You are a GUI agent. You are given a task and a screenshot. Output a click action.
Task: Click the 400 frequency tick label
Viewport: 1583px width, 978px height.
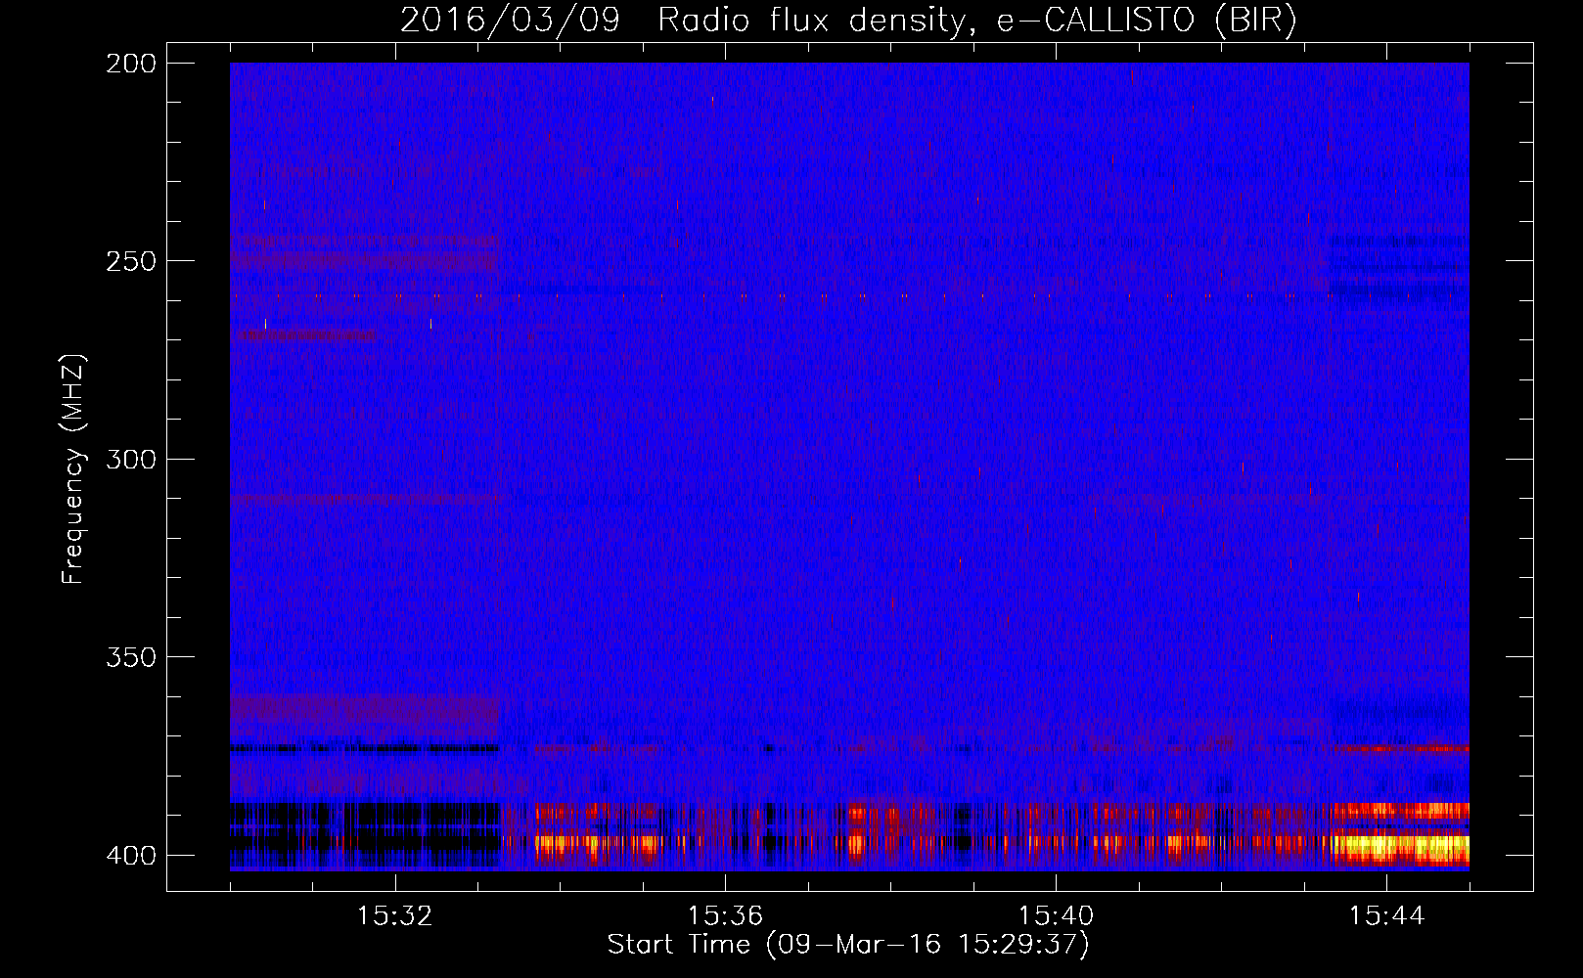[x=131, y=855]
